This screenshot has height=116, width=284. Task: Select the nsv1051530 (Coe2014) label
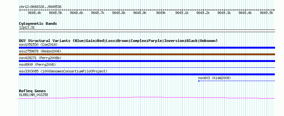(38, 44)
